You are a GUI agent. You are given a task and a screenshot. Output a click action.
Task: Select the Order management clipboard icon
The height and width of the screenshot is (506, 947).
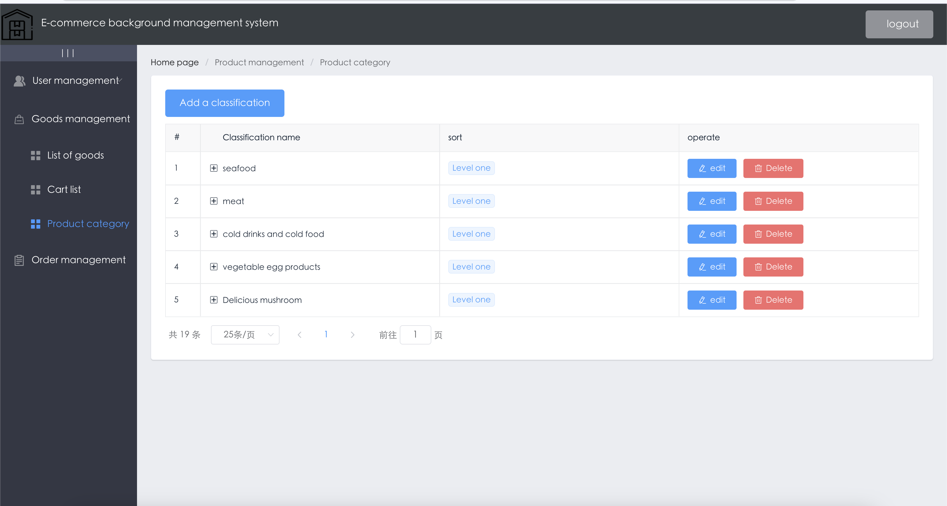19,260
